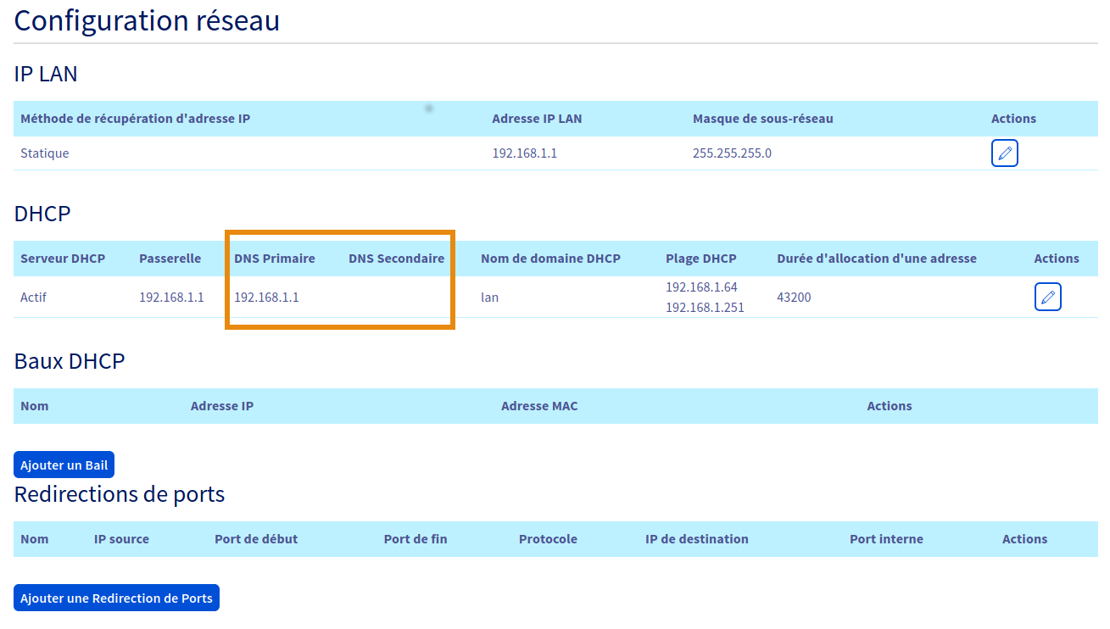Click the DNS Secondaire column header
This screenshot has height=629, width=1110.
click(x=396, y=259)
